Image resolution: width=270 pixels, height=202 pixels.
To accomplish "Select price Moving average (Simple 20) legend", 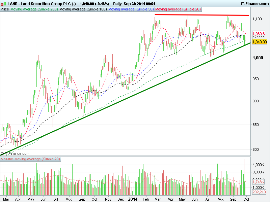I will [x=178, y=9].
